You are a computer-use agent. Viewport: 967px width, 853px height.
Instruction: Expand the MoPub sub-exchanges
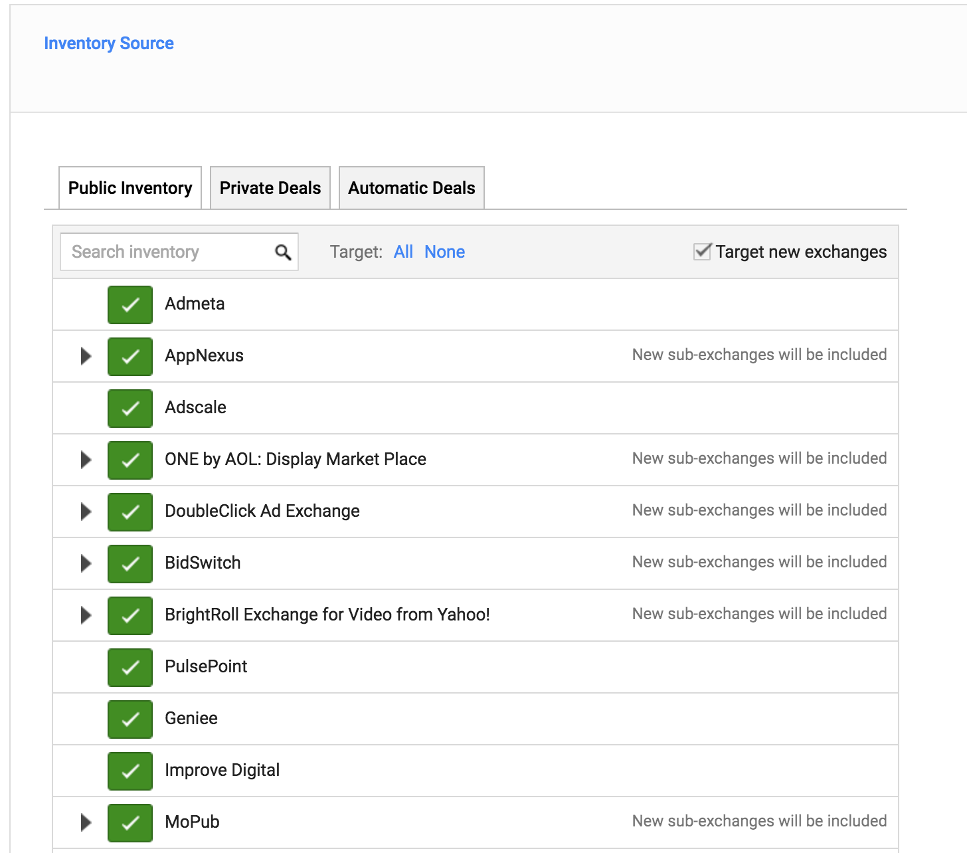point(86,822)
